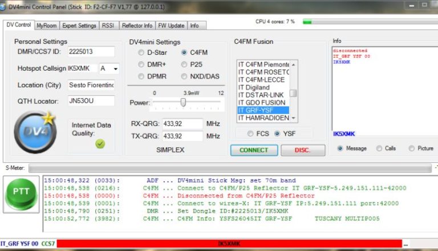Select the C4FM mode radio button
This screenshot has height=251, width=438.
click(184, 52)
